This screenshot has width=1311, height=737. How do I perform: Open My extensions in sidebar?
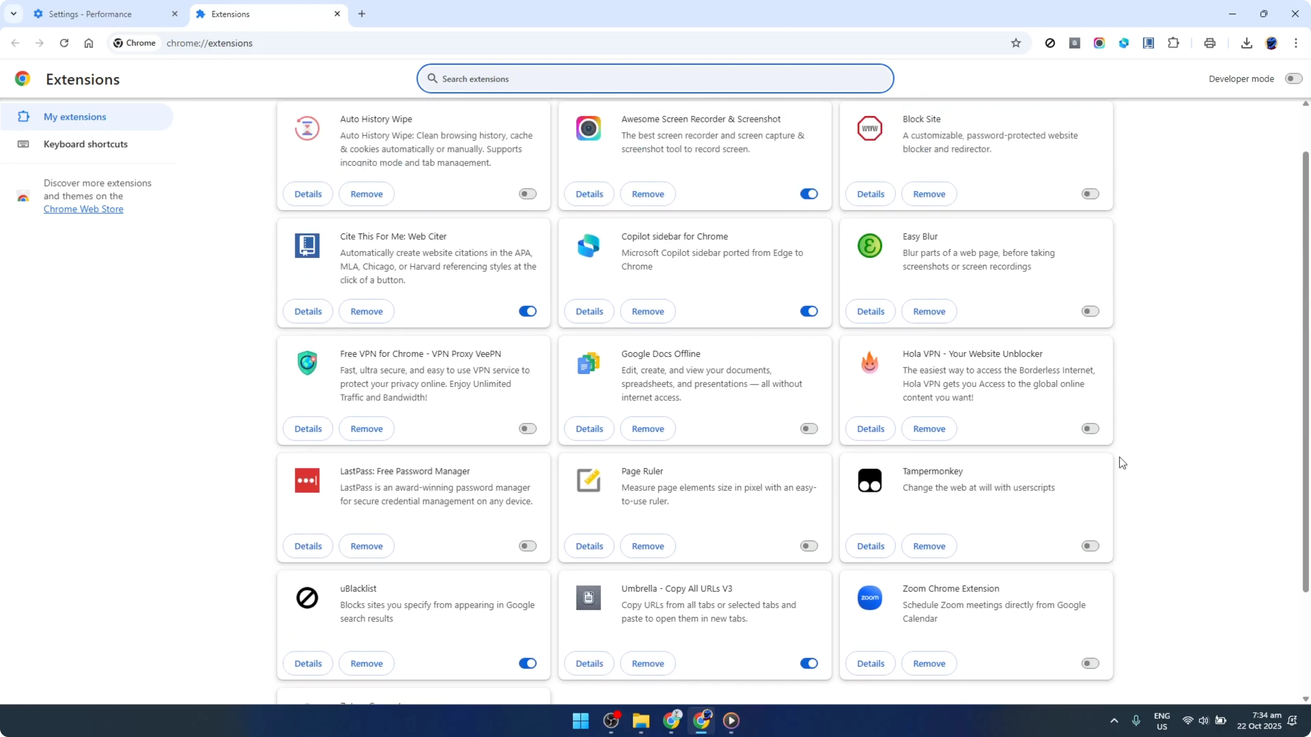tap(87, 117)
